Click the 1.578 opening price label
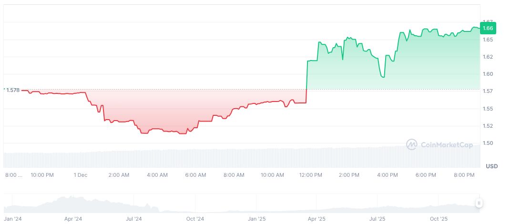 pos(13,90)
